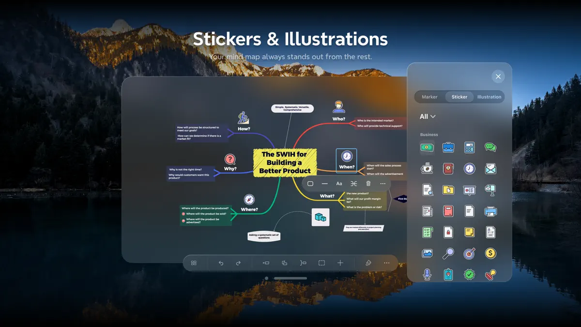Switch to the Marker tab

[x=430, y=97]
